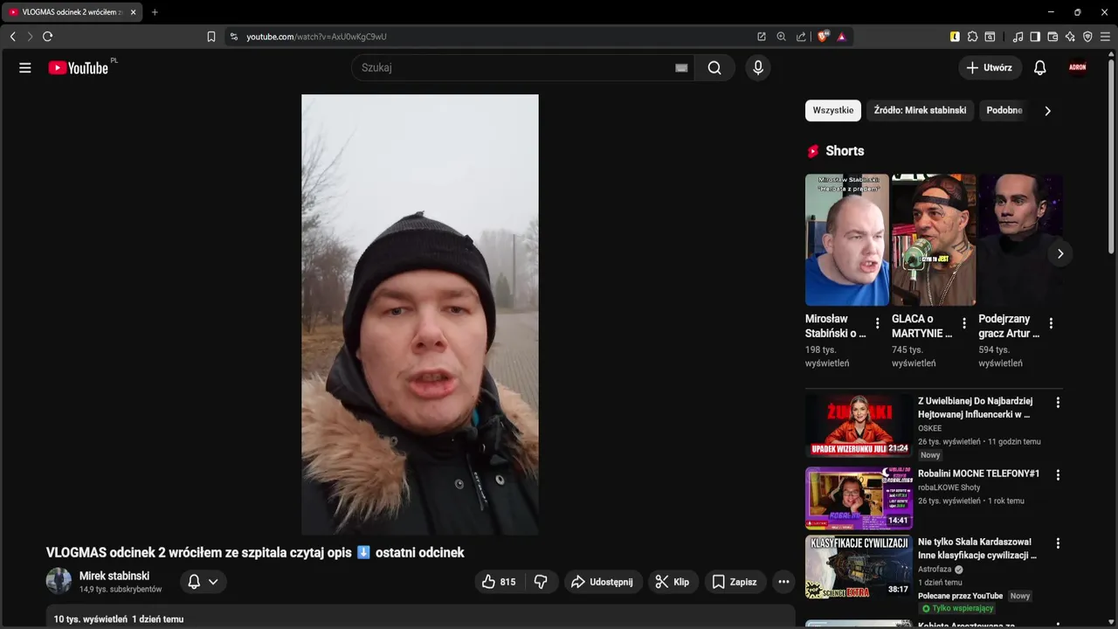Click the Zapisz save button
The image size is (1118, 629).
pos(735,582)
